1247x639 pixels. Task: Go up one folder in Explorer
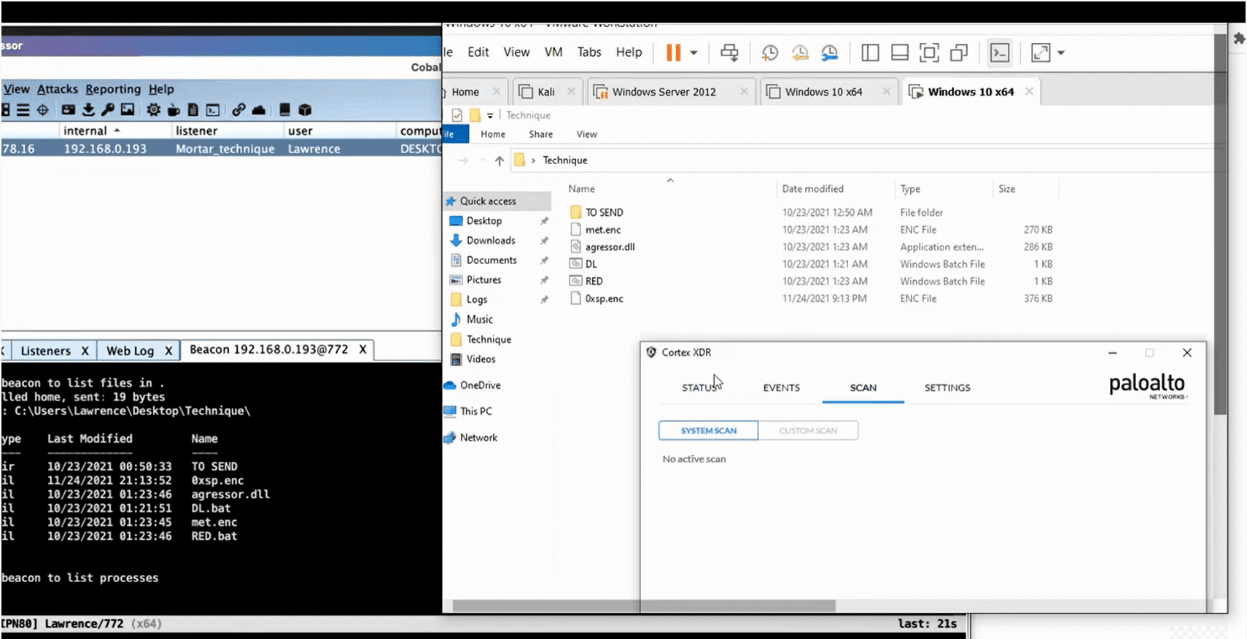[x=499, y=160]
